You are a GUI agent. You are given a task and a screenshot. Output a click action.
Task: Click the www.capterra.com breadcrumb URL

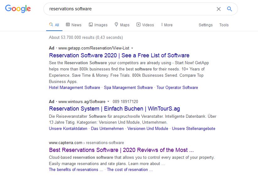[86, 143]
